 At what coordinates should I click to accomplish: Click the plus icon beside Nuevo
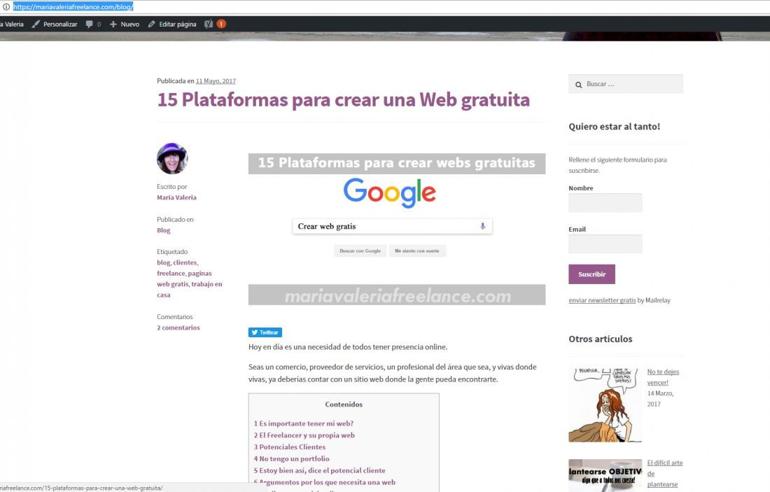point(113,24)
